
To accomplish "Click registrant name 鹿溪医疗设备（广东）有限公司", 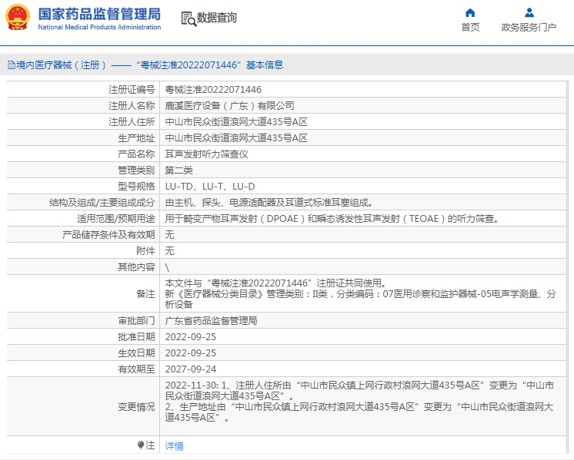I will pos(229,106).
